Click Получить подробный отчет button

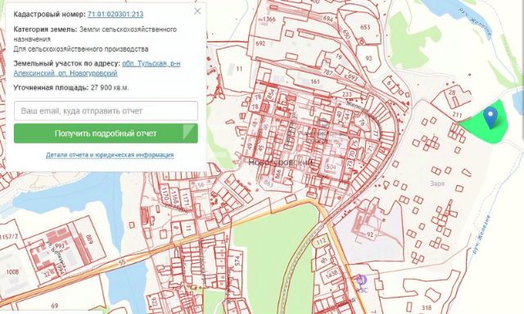pos(106,134)
